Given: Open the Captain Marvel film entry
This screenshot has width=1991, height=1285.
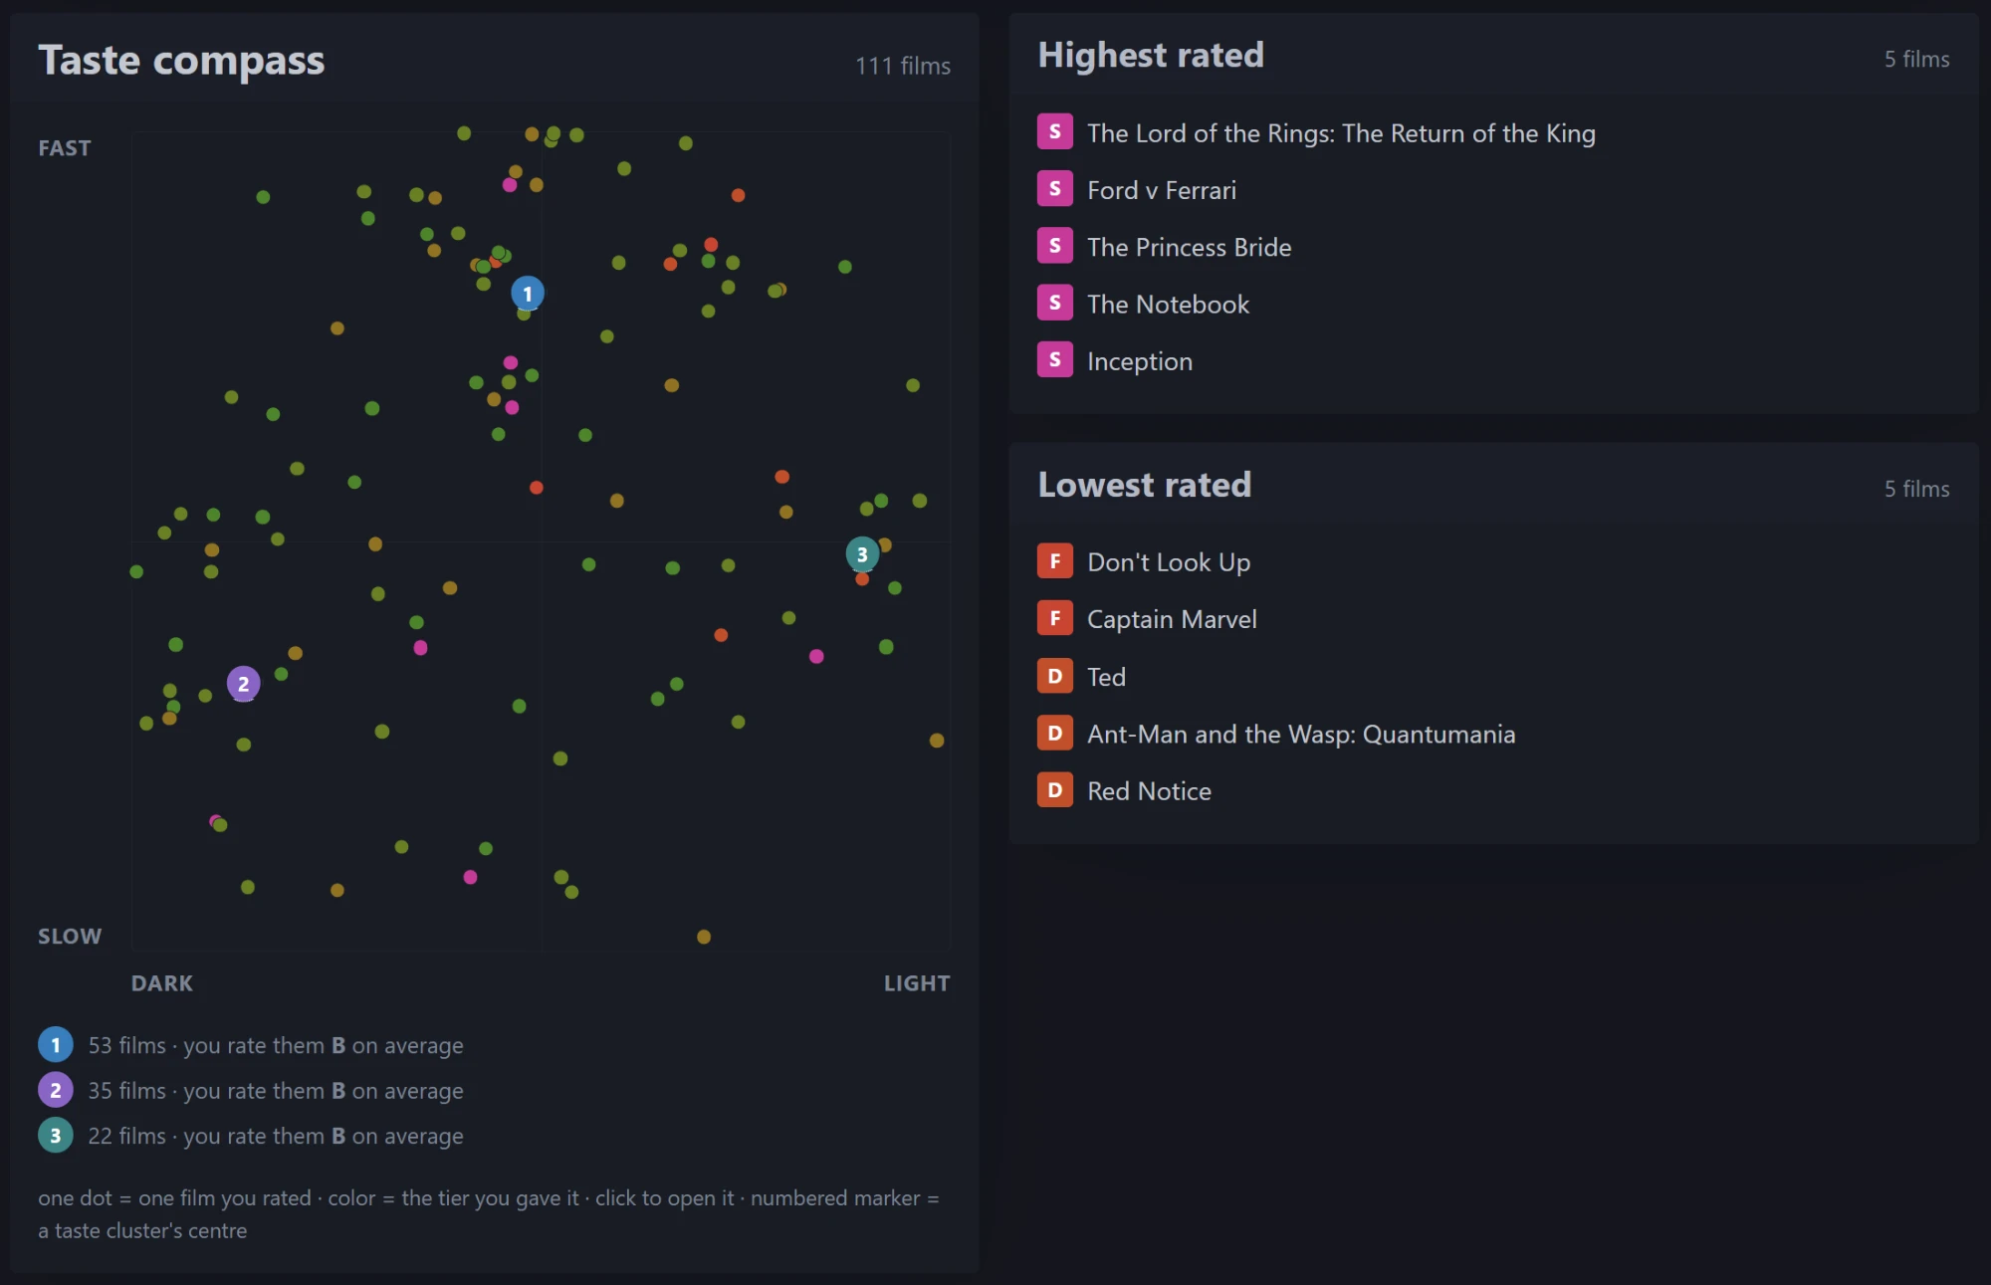Looking at the screenshot, I should pos(1172,620).
